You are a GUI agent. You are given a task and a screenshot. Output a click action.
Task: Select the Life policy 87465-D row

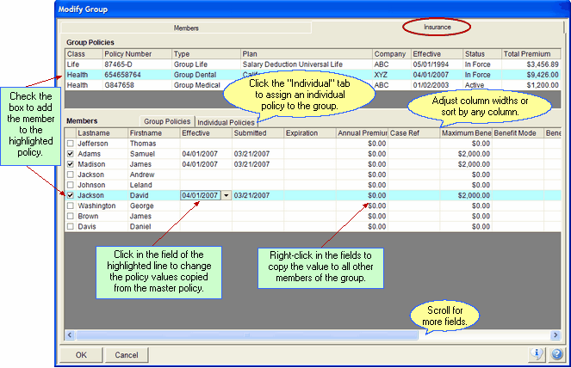[313, 64]
